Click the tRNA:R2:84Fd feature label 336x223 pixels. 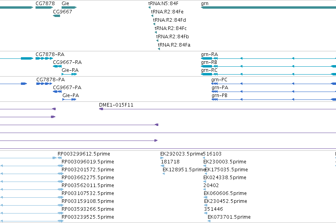169,20
